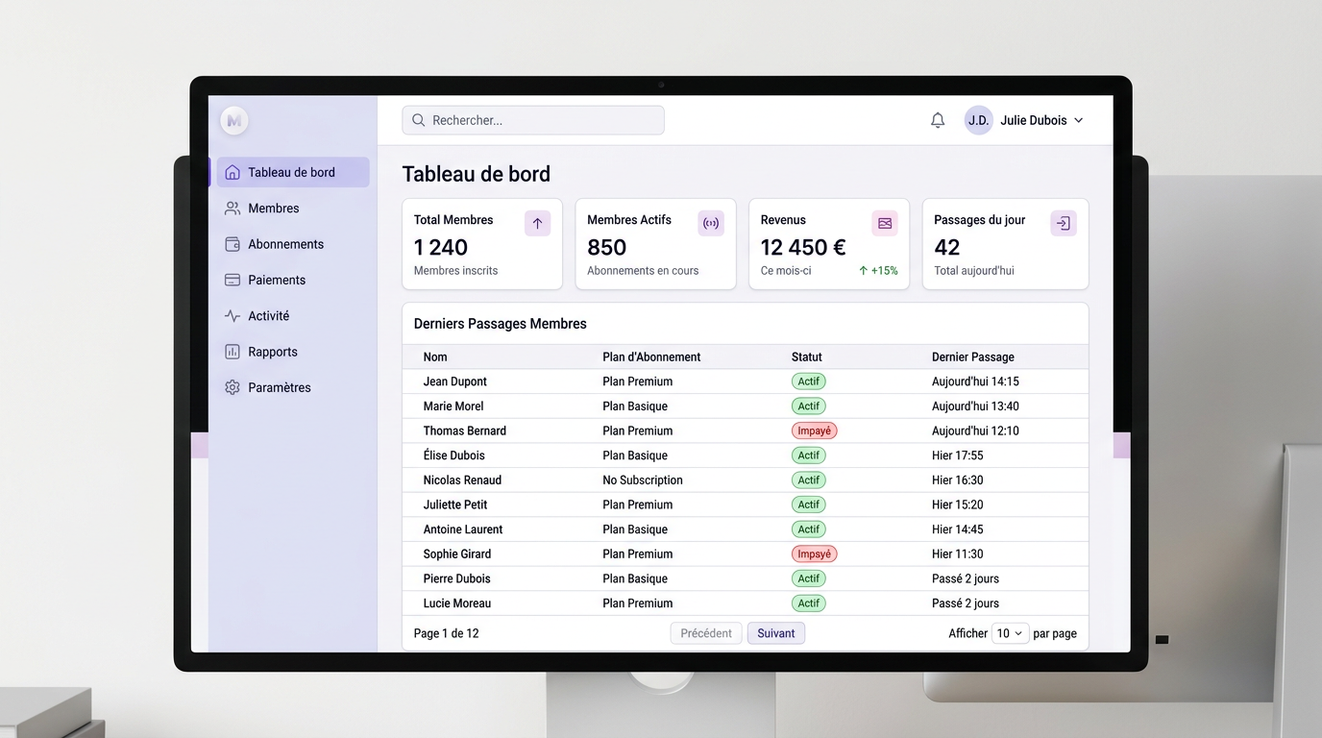This screenshot has width=1322, height=738.
Task: Click the people icon beside Membres
Action: pyautogui.click(x=233, y=209)
